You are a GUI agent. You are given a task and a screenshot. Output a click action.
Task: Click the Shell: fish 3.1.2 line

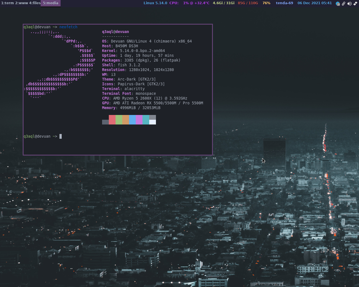tap(121, 65)
